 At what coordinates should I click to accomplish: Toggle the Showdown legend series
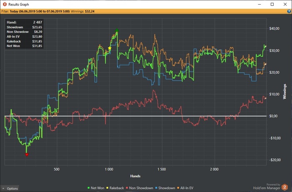pyautogui.click(x=165, y=188)
